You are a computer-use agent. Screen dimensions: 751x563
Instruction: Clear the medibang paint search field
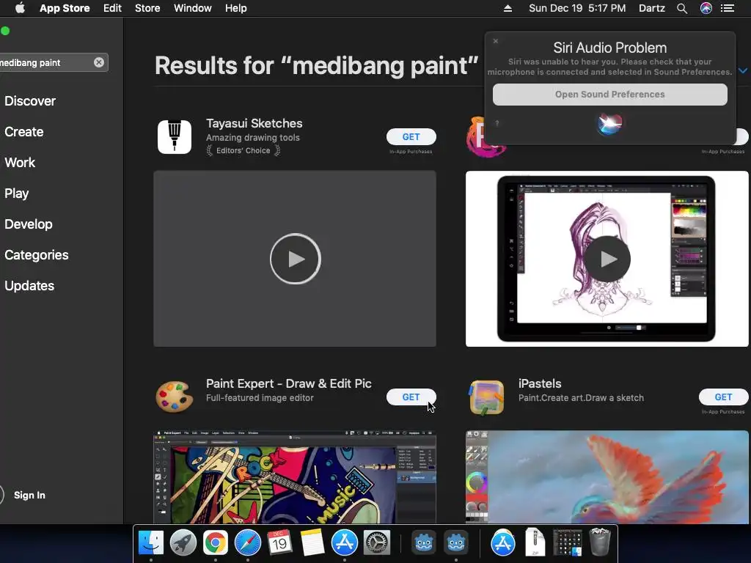(99, 62)
